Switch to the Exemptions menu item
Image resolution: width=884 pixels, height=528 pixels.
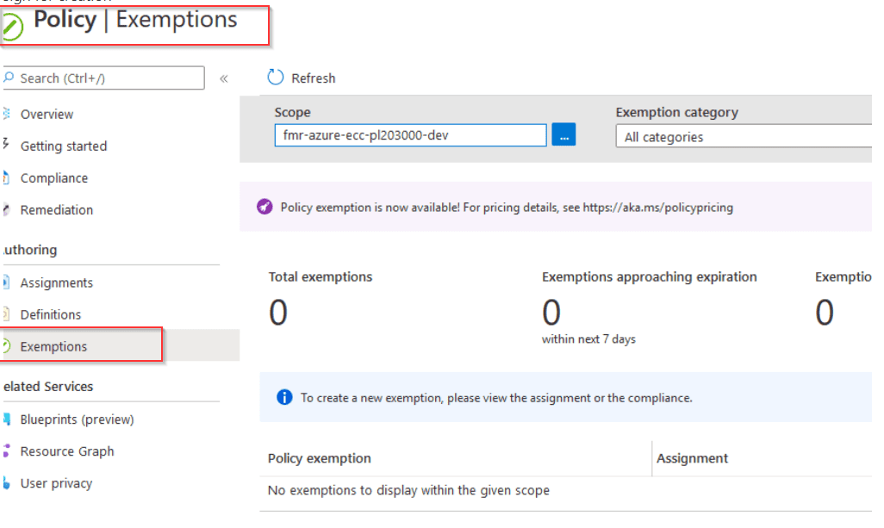(x=56, y=345)
